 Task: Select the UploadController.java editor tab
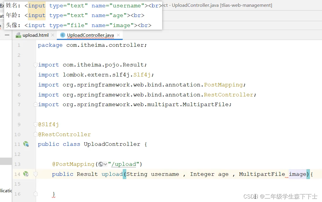[x=90, y=35]
